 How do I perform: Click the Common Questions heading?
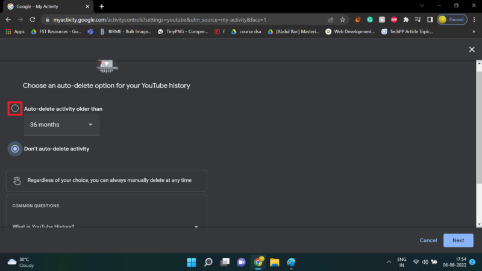36,206
